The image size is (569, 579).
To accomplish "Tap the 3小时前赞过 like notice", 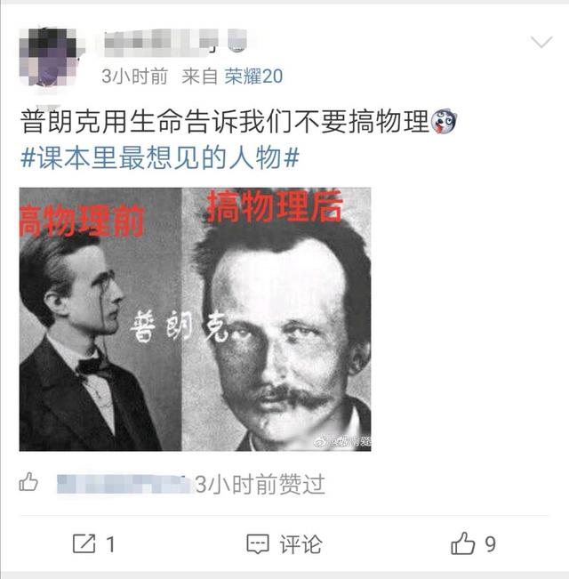I will pyautogui.click(x=260, y=484).
